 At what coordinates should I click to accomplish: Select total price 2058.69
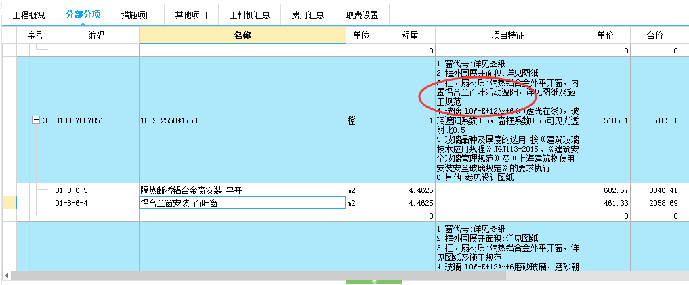pos(654,203)
